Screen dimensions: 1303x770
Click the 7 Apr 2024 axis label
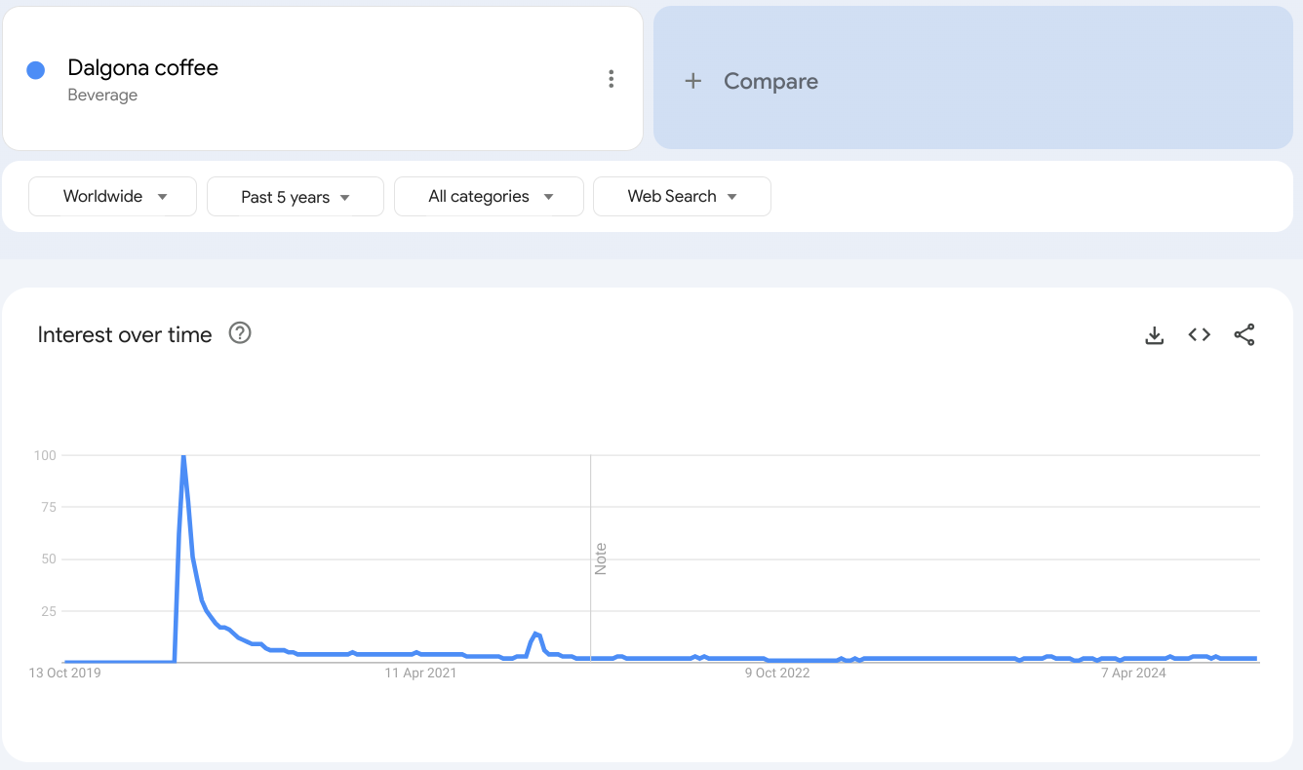coord(1134,673)
